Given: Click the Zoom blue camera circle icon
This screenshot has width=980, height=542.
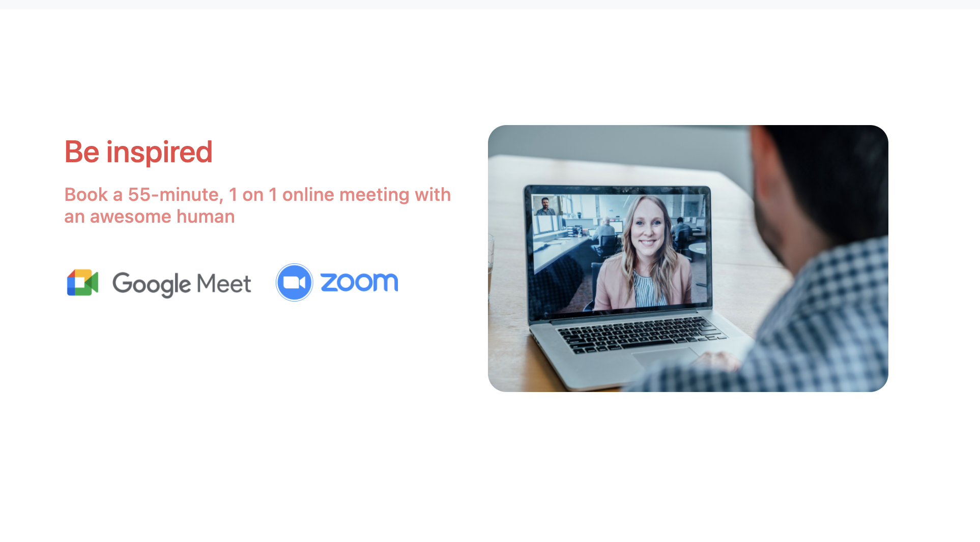Looking at the screenshot, I should click(x=294, y=282).
